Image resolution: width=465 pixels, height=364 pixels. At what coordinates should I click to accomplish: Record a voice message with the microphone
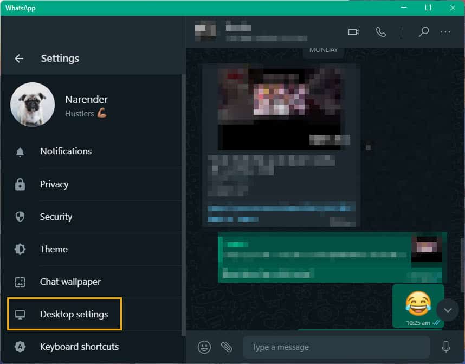(445, 347)
